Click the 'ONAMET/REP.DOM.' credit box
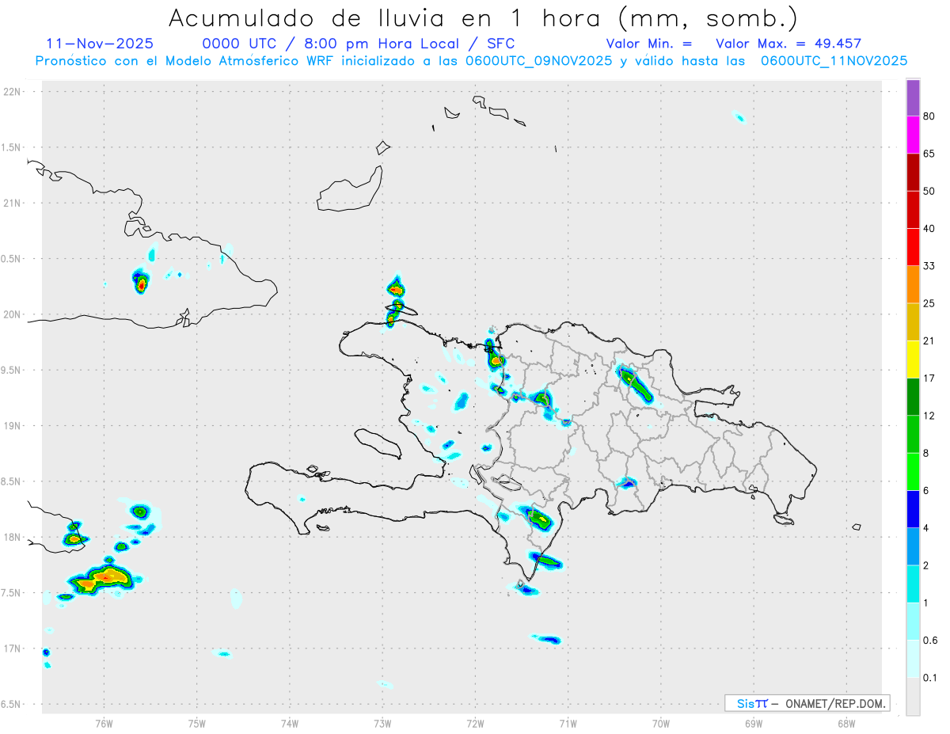This screenshot has width=950, height=734. pyautogui.click(x=807, y=703)
